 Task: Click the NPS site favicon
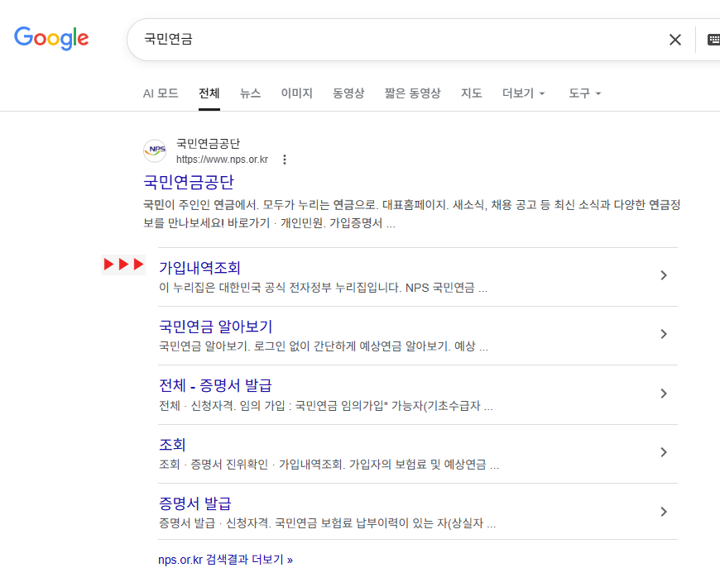click(x=155, y=151)
